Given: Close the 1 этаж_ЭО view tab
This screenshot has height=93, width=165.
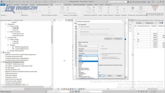Looking at the screenshot, I should [66, 20].
